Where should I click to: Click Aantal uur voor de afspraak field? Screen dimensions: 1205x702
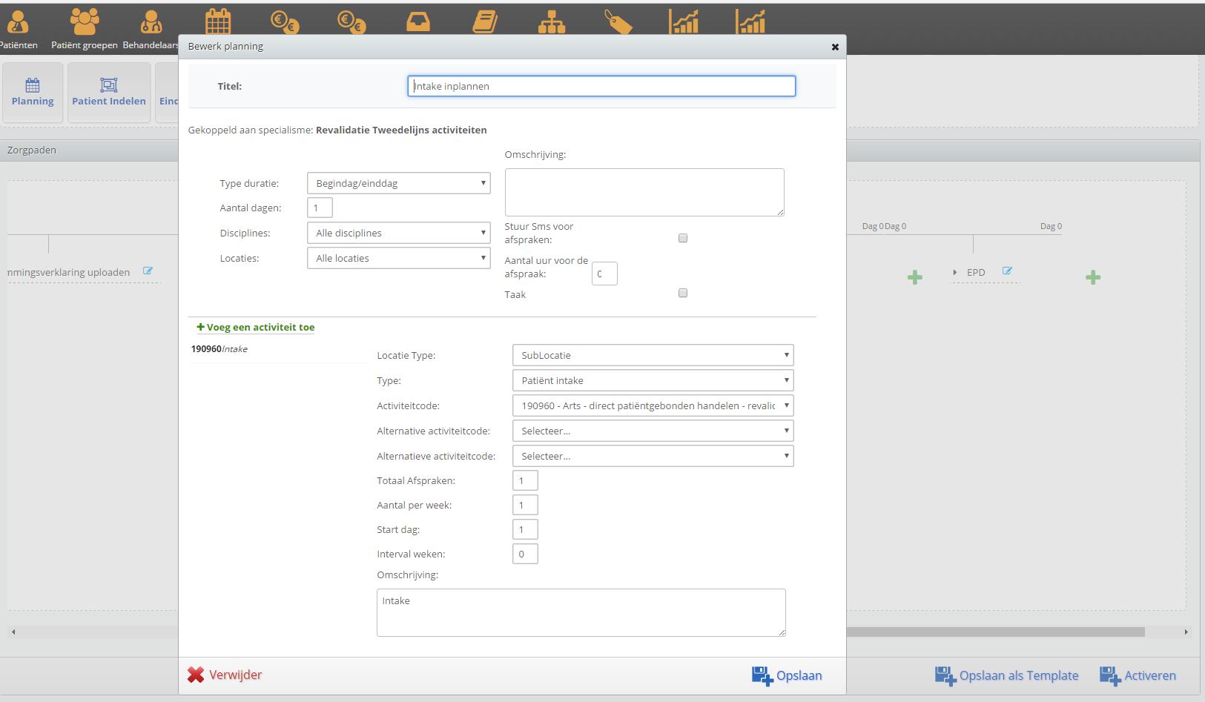click(604, 274)
